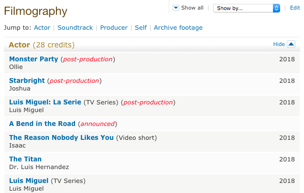Jump to the Producer section
This screenshot has height=193, width=304.
coord(114,28)
